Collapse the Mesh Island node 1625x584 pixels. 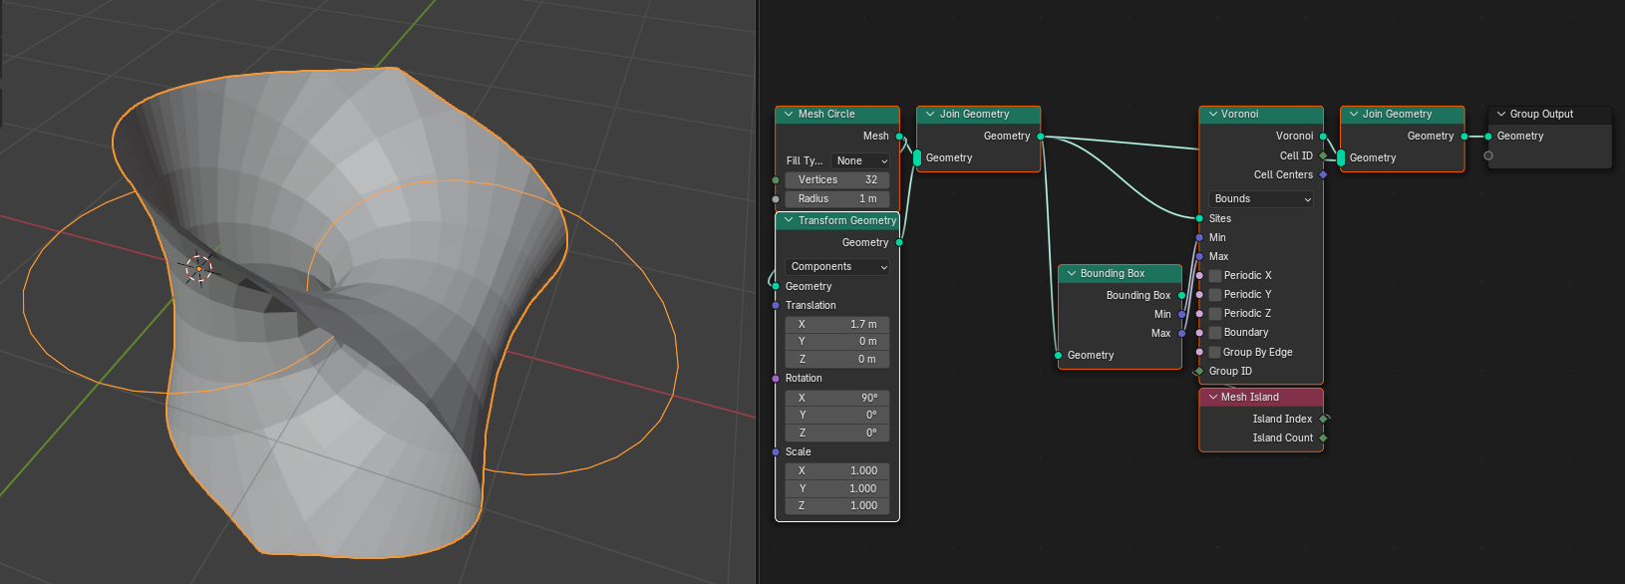pyautogui.click(x=1212, y=398)
